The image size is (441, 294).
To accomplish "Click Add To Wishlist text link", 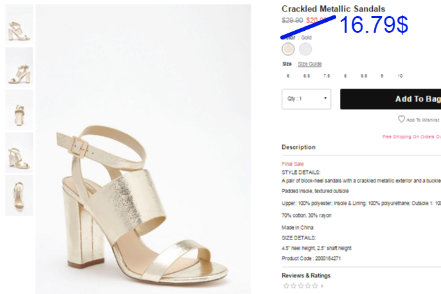I will (x=423, y=120).
